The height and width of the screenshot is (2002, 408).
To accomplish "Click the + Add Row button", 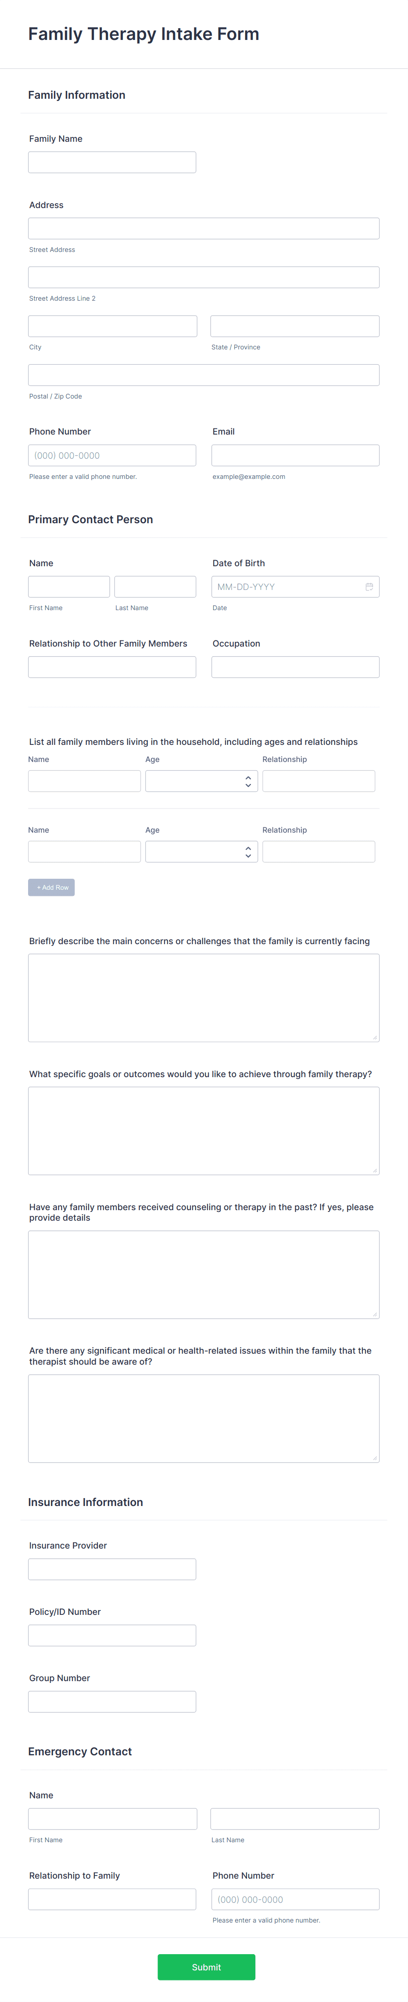I will coord(51,887).
